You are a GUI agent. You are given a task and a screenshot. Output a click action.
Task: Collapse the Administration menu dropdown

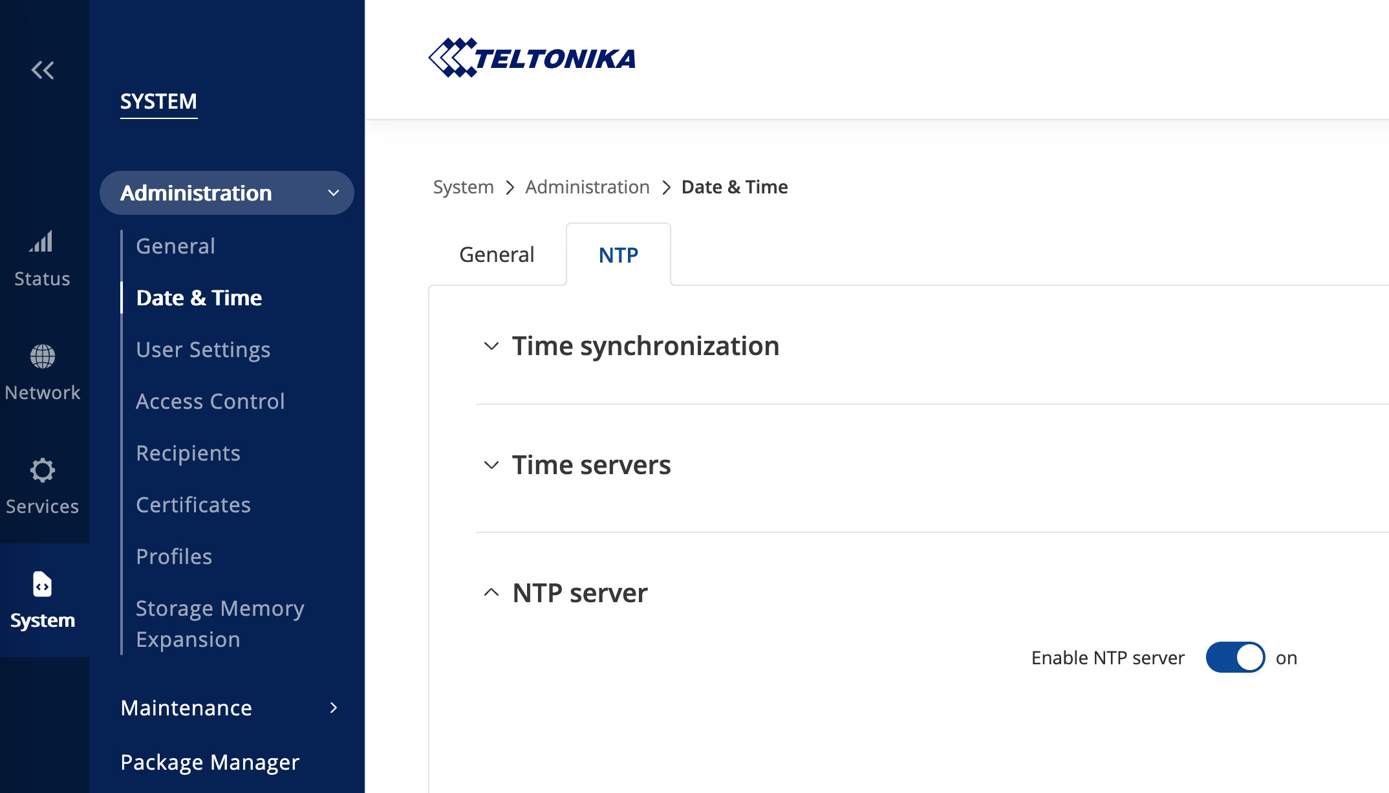334,193
